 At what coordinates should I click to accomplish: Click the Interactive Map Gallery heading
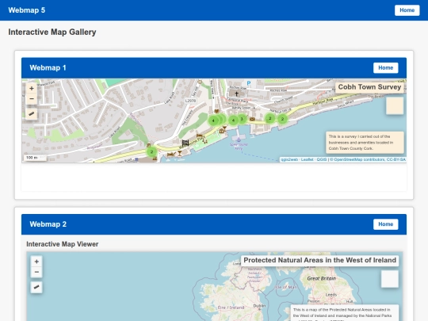[52, 32]
